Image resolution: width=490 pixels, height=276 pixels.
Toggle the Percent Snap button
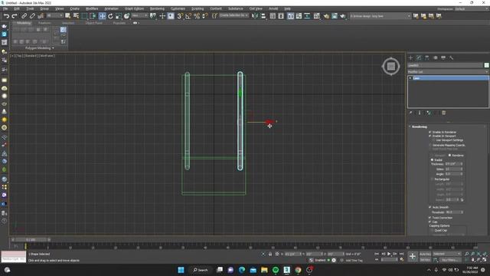tap(197, 16)
